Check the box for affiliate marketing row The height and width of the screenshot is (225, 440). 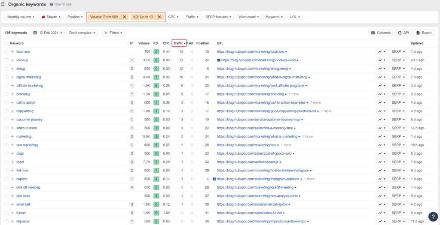pos(6,86)
